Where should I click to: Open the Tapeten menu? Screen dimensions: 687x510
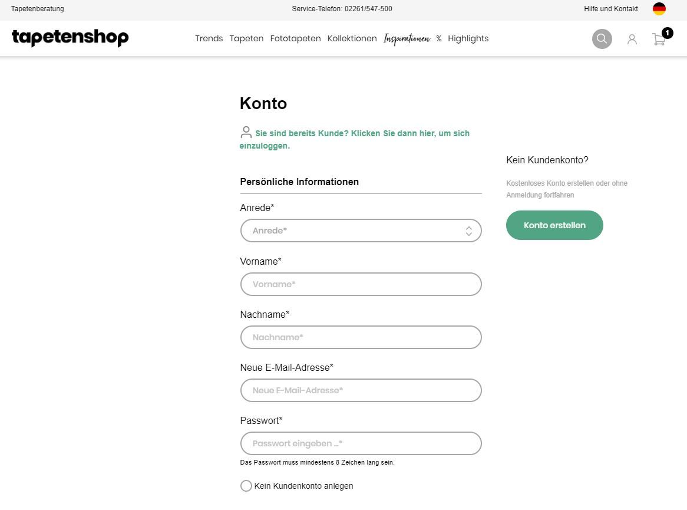click(x=246, y=39)
